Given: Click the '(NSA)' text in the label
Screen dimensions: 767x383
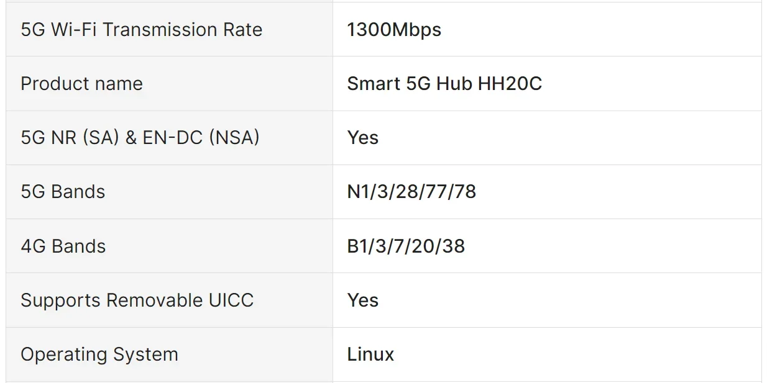Looking at the screenshot, I should coord(234,138).
